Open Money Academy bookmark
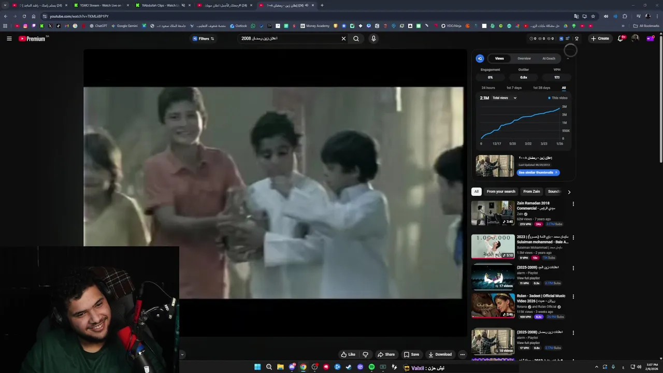663x373 pixels. click(315, 26)
